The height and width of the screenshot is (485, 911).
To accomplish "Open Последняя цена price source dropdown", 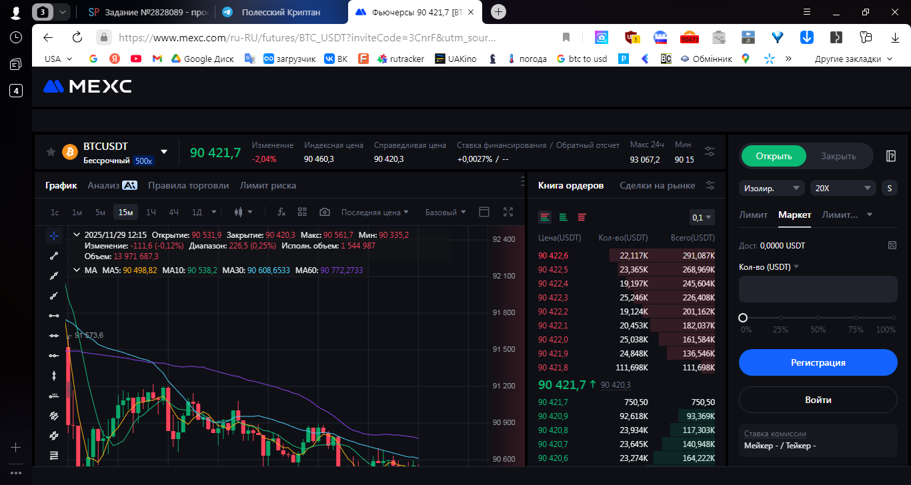I will click(x=375, y=212).
